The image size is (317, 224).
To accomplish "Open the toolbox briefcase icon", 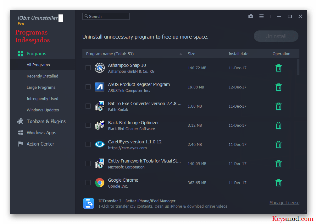I will click(251, 16).
